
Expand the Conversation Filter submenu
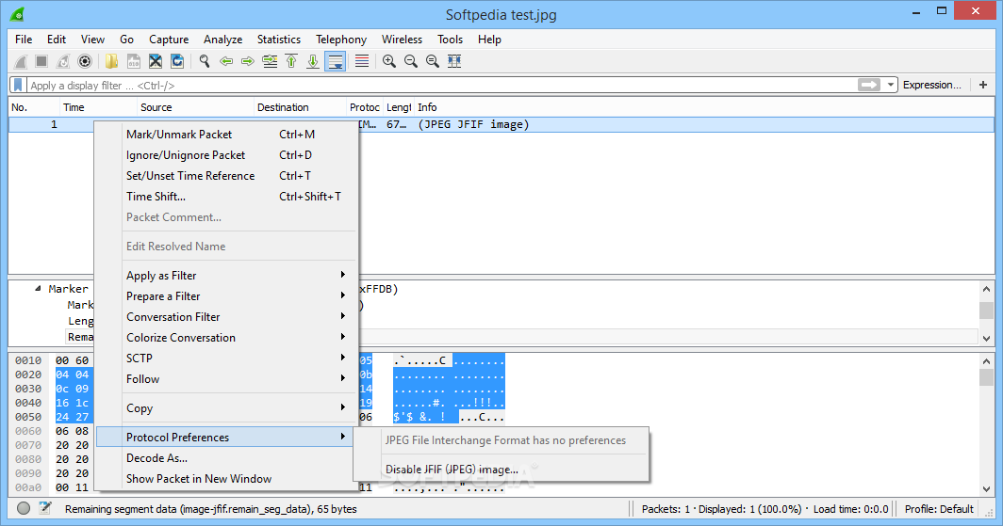click(x=225, y=316)
